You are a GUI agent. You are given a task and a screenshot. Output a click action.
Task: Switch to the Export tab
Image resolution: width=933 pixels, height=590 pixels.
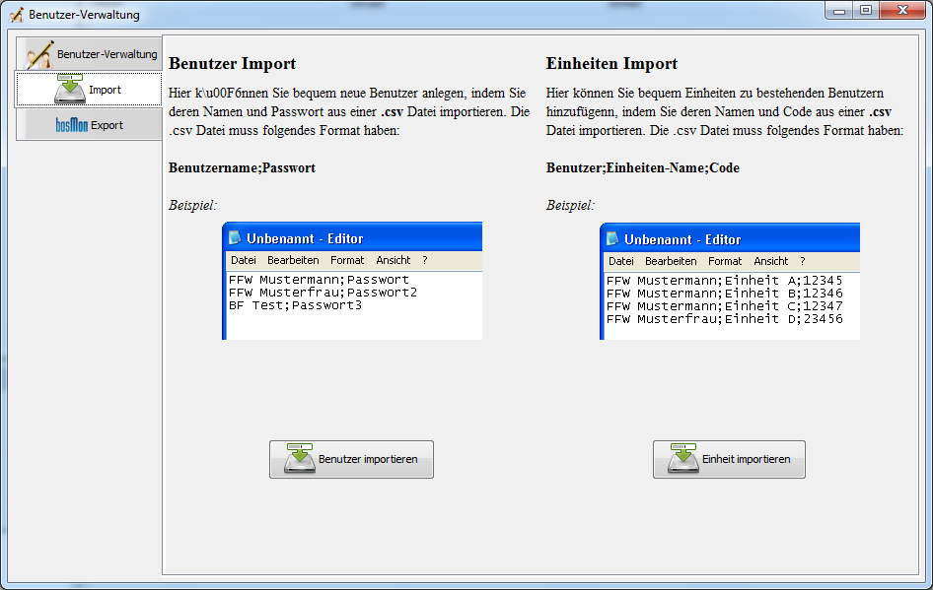[107, 126]
